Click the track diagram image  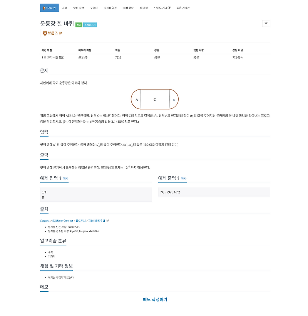155,99
